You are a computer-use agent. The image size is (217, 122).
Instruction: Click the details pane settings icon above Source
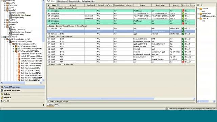[x=198, y=5]
